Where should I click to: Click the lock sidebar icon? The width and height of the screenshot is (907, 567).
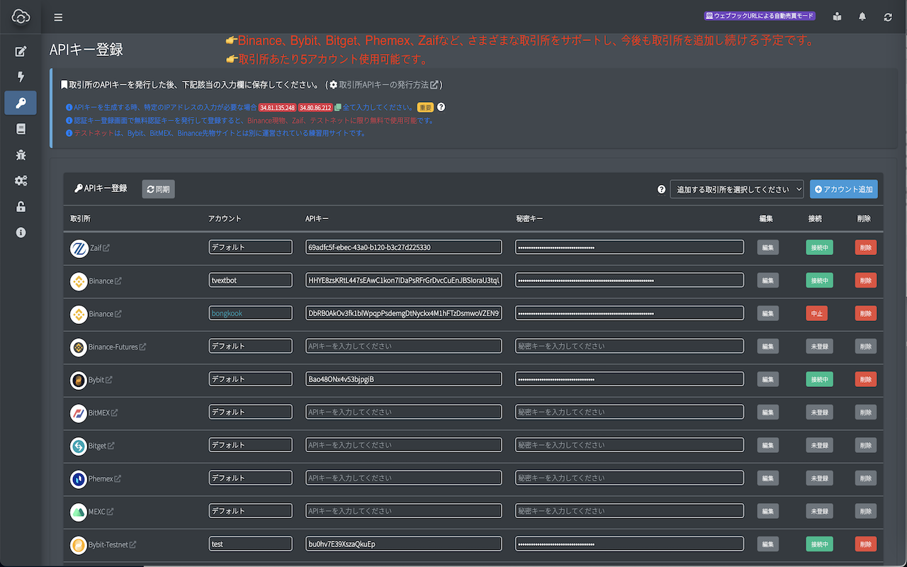(x=21, y=206)
